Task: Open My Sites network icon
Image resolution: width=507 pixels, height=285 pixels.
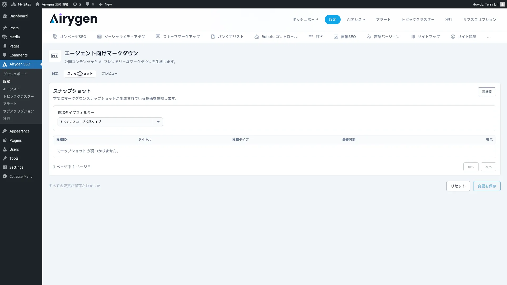Action: pos(14,4)
